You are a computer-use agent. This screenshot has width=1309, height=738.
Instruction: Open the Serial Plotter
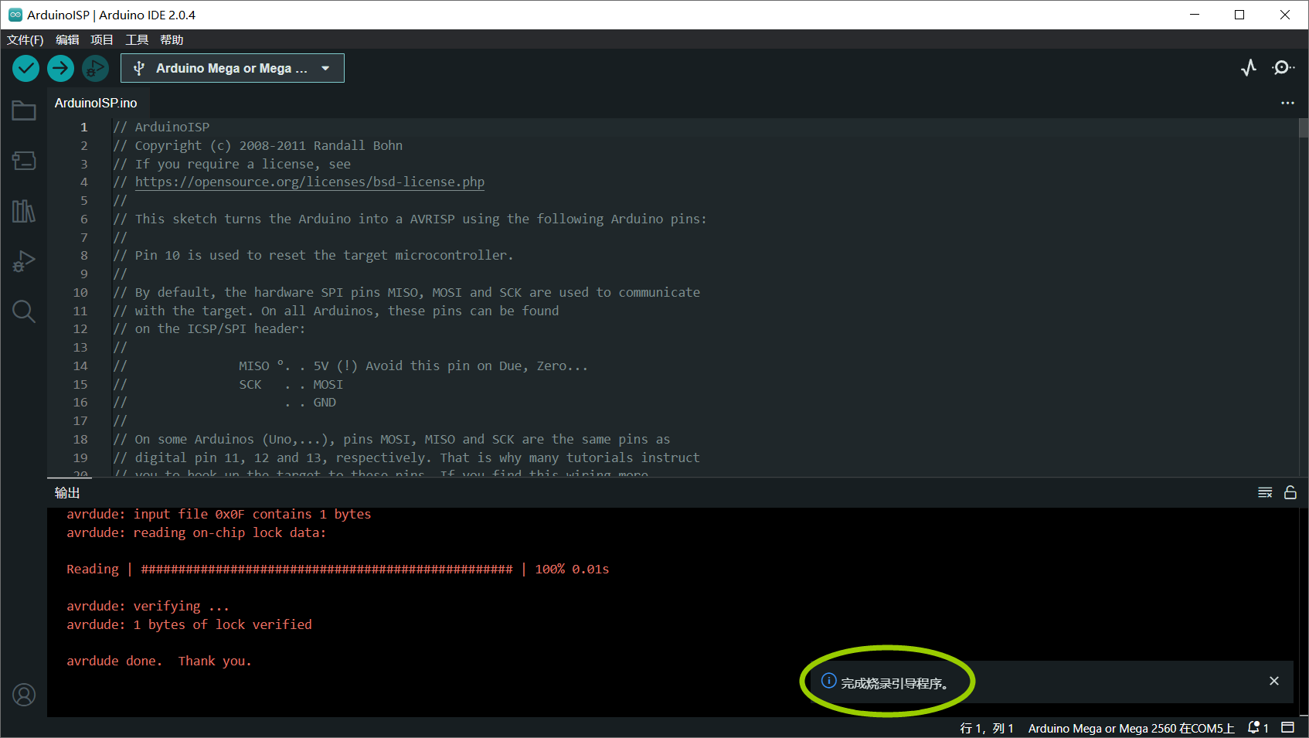tap(1249, 68)
